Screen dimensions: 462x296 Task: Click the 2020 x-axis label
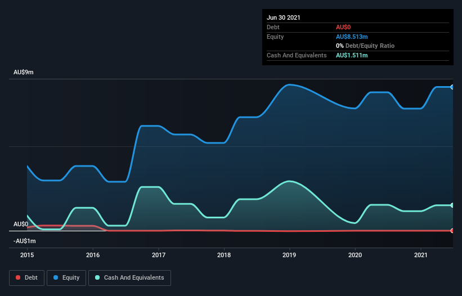(355, 255)
